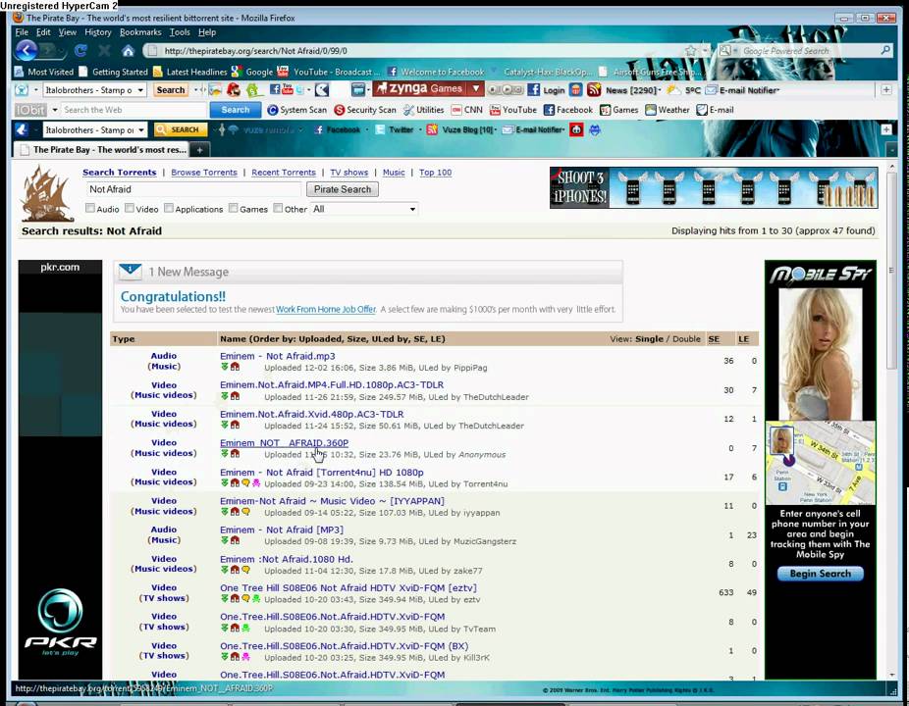The image size is (909, 706).
Task: Click the red ladybug icon in the Vuze toolbar
Action: click(576, 129)
